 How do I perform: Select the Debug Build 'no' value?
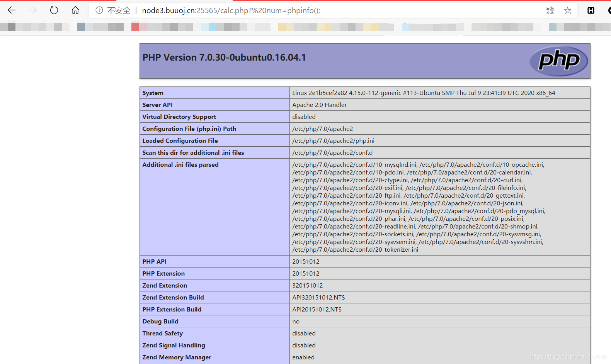point(296,322)
